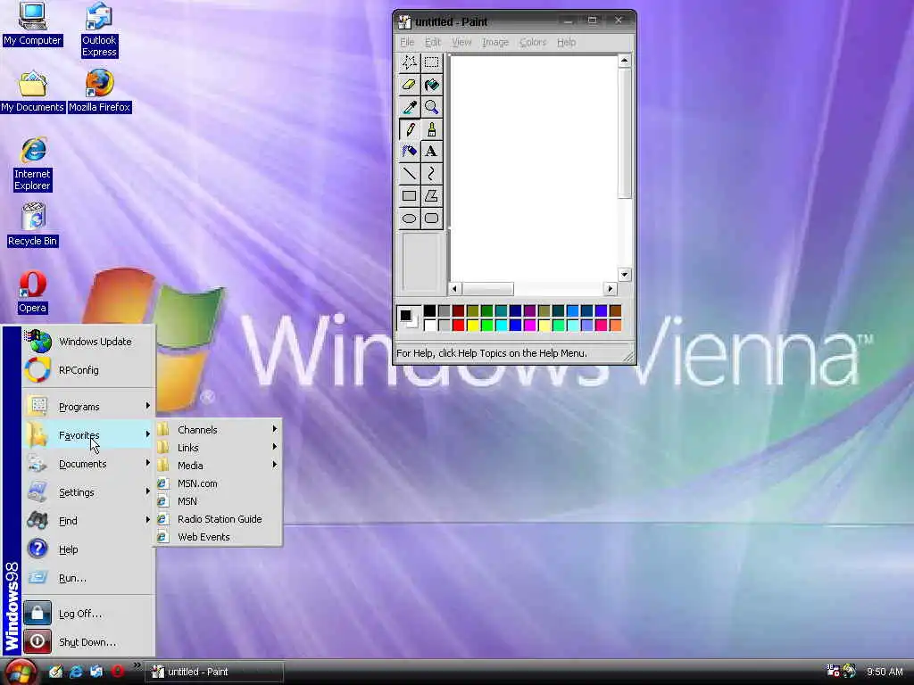Expand the Channels favorites folder

click(219, 430)
